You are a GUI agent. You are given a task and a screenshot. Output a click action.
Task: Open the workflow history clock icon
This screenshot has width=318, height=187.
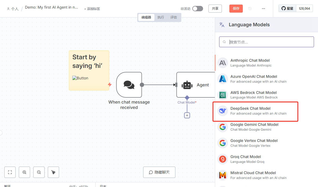click(x=250, y=9)
